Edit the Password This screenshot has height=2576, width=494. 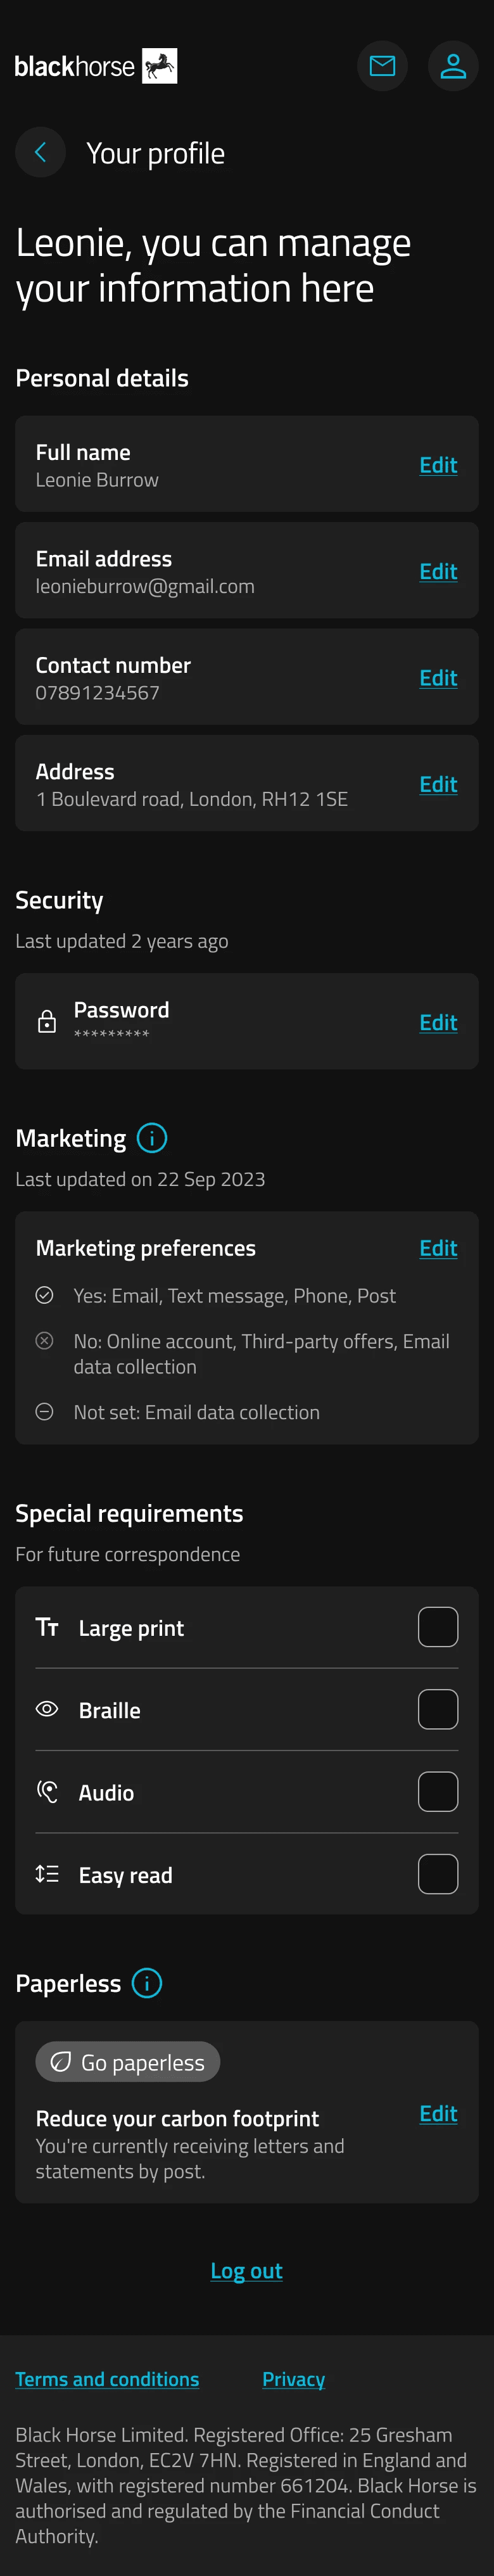click(438, 1022)
